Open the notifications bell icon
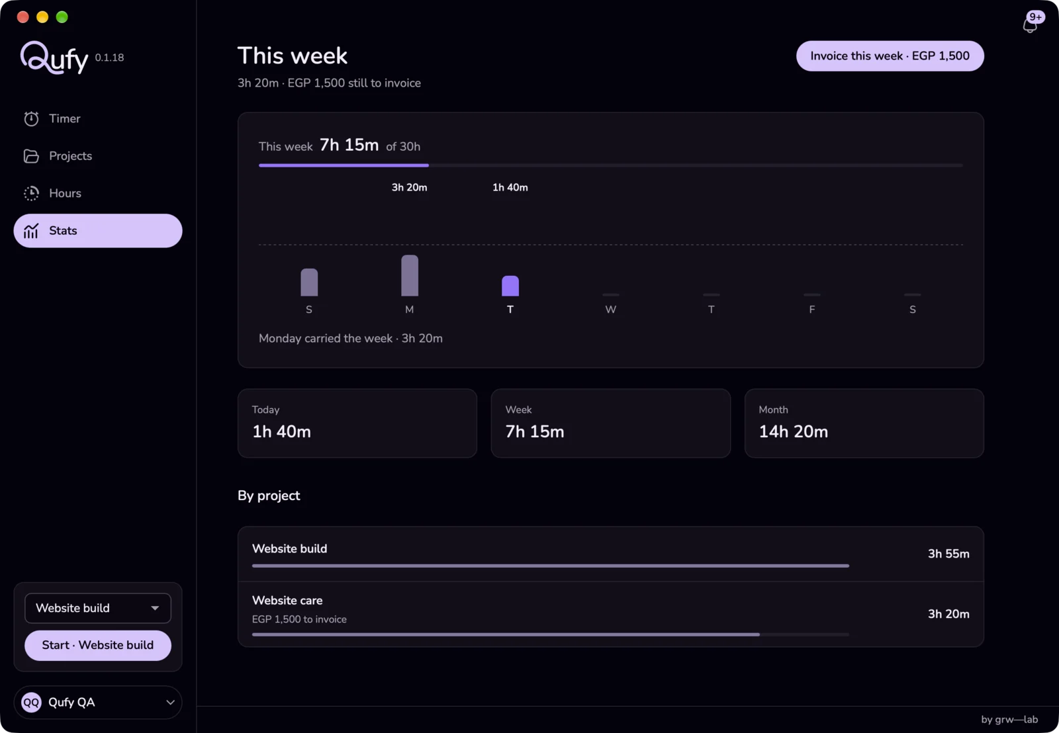The image size is (1059, 733). tap(1030, 25)
